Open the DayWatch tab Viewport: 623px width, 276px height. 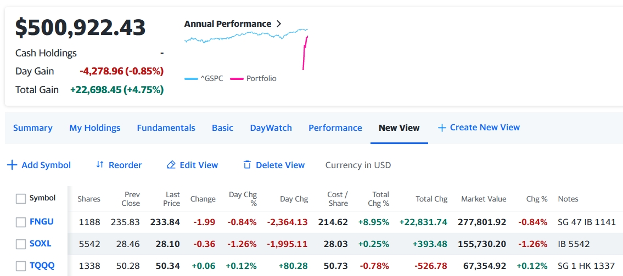click(271, 128)
